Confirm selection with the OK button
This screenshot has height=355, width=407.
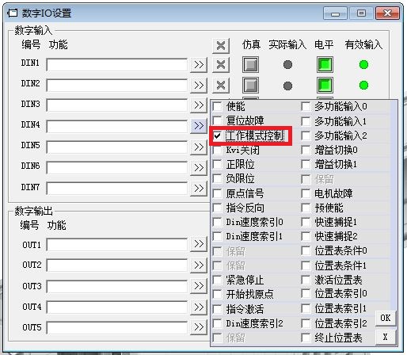coord(386,318)
